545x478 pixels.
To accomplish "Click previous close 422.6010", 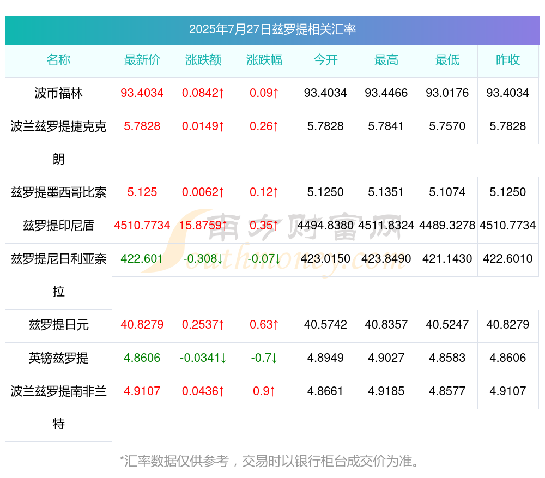I will (x=508, y=259).
